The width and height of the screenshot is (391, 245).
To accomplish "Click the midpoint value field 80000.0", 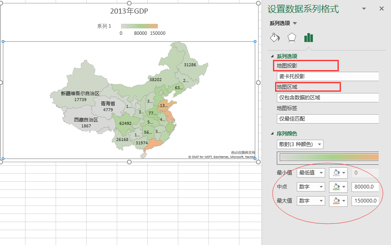I will pyautogui.click(x=365, y=187).
